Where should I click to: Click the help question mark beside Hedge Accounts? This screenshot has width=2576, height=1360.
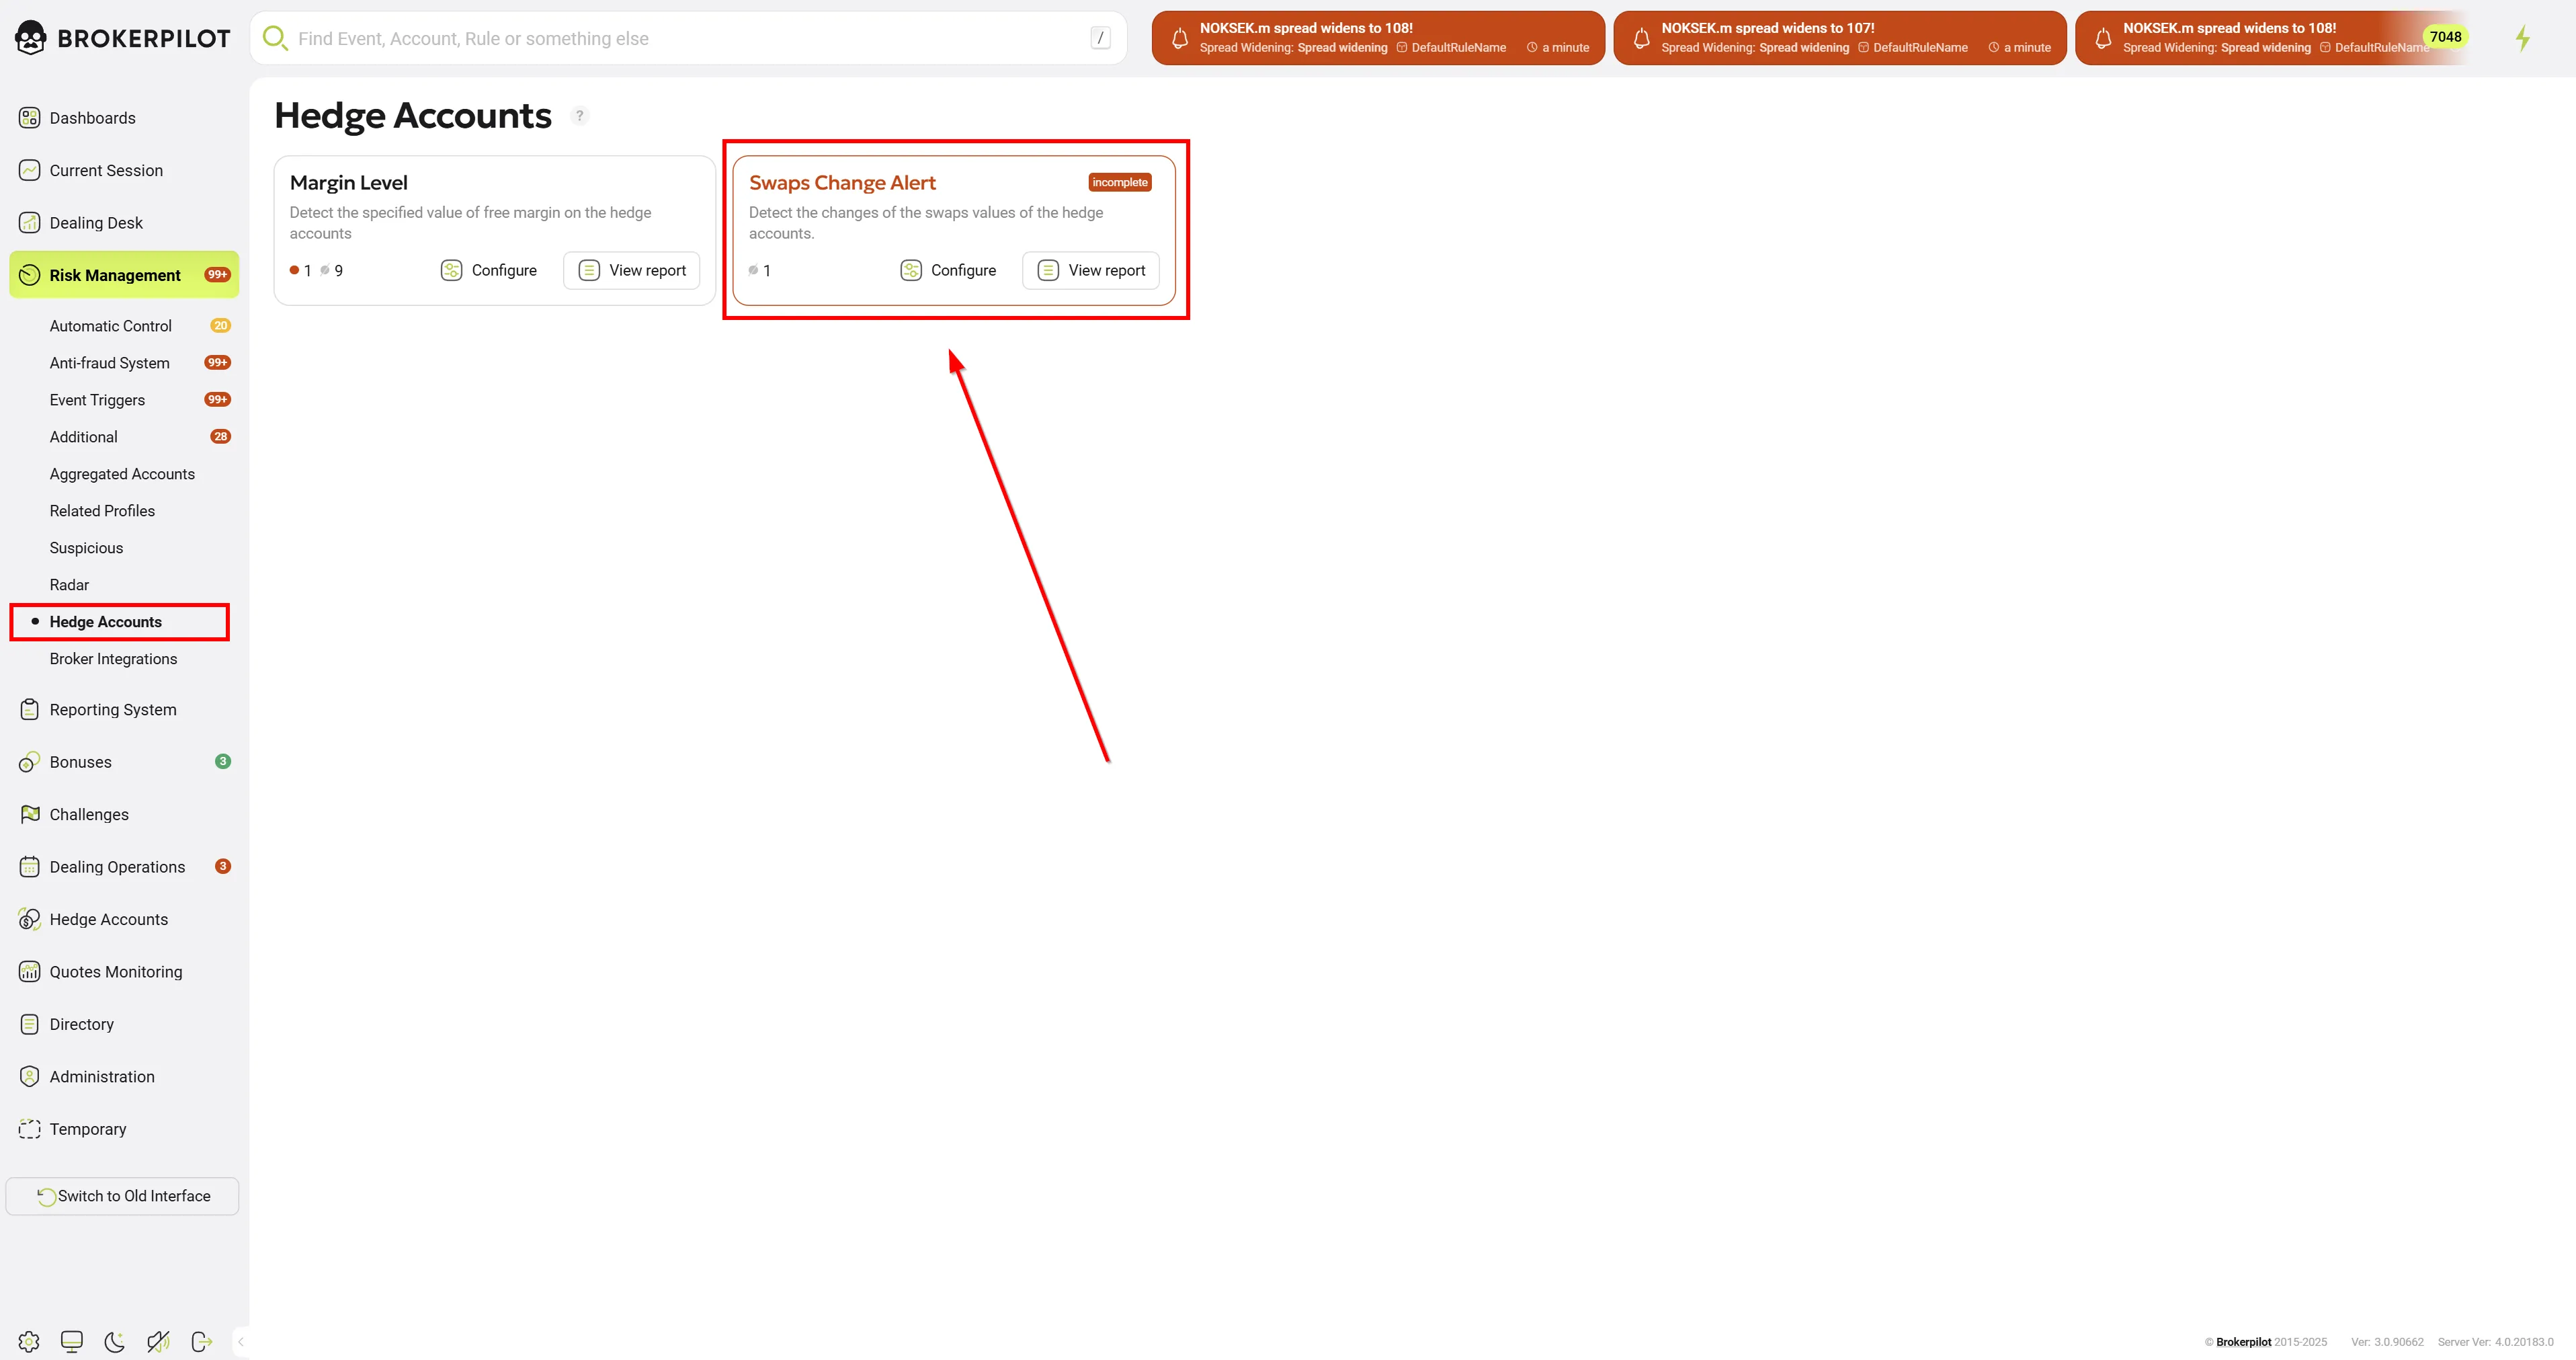click(x=580, y=116)
